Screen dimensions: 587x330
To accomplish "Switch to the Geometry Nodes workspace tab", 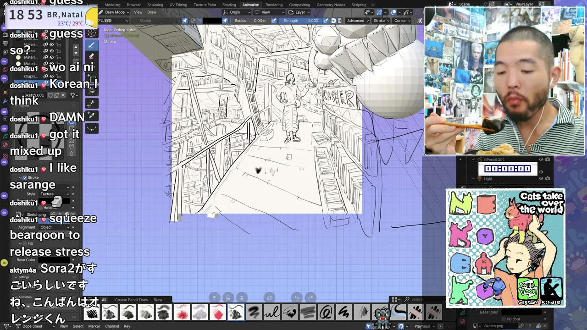I will point(331,5).
